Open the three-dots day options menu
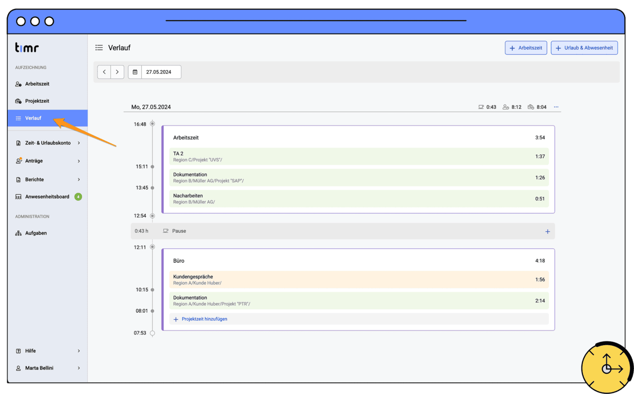Viewport: 634px width, 394px height. [x=556, y=107]
